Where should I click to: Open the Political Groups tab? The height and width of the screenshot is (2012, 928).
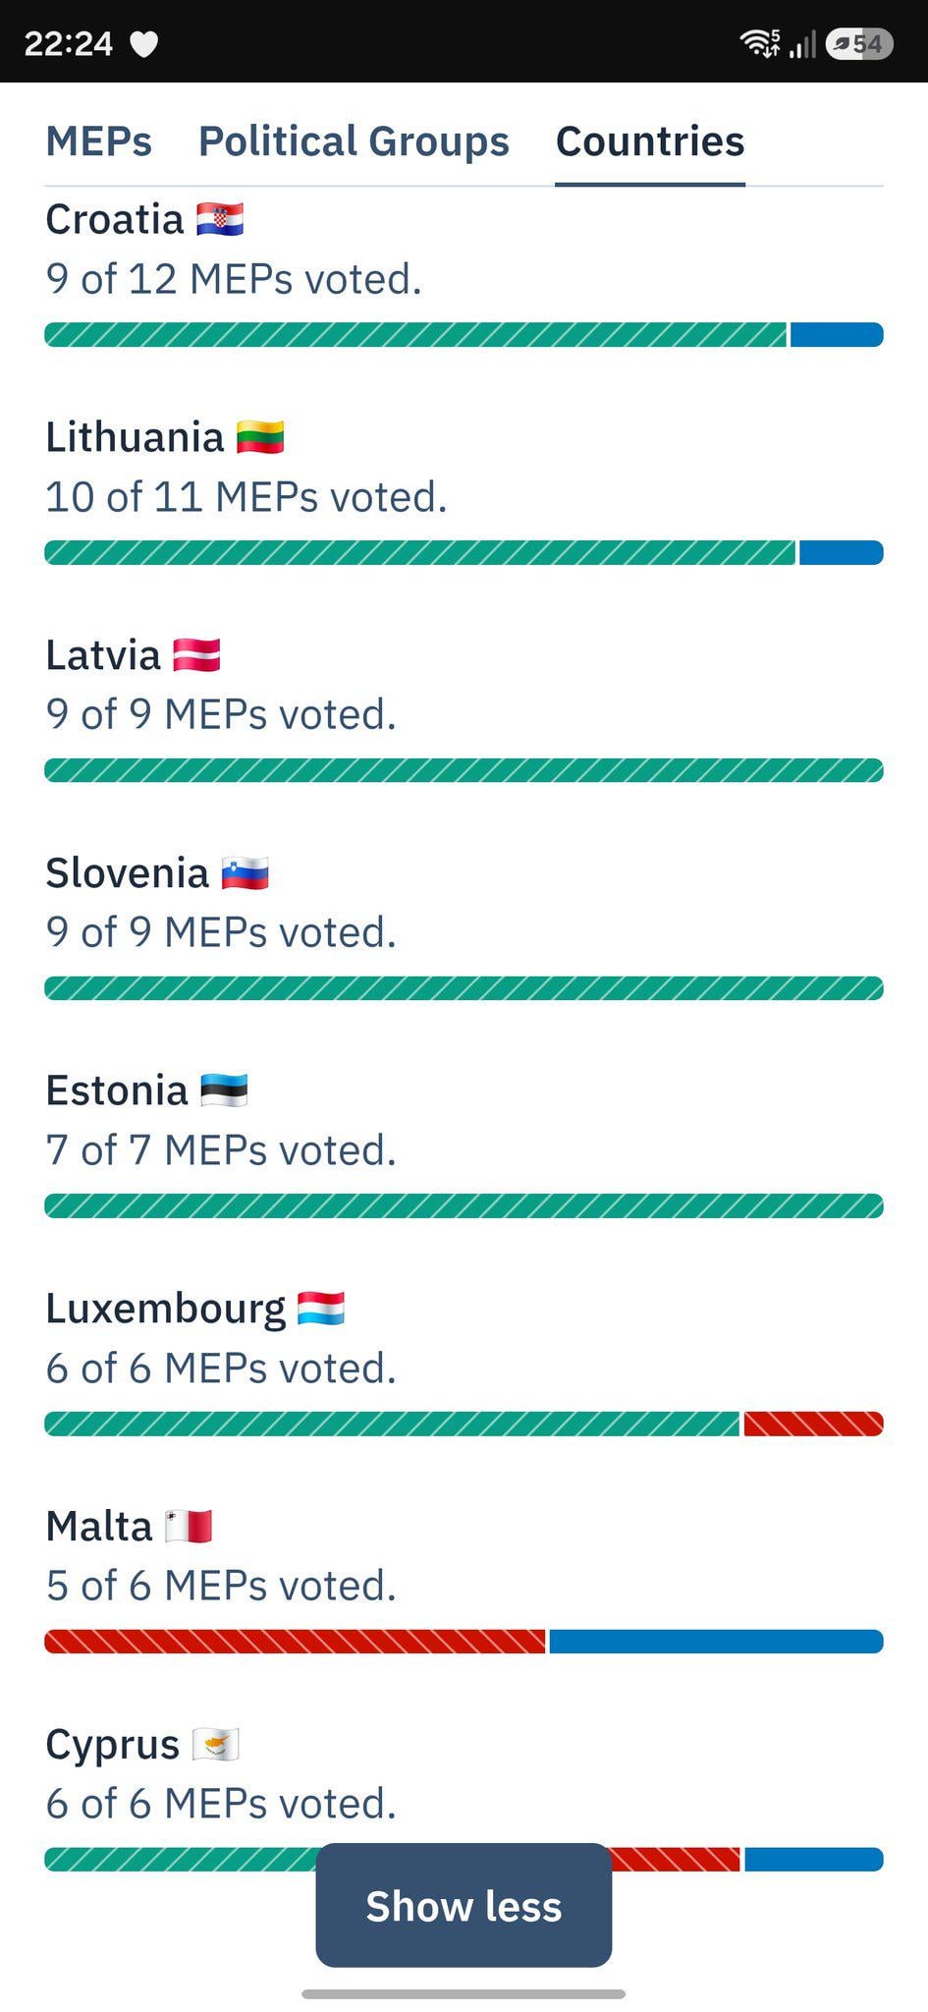tap(354, 141)
